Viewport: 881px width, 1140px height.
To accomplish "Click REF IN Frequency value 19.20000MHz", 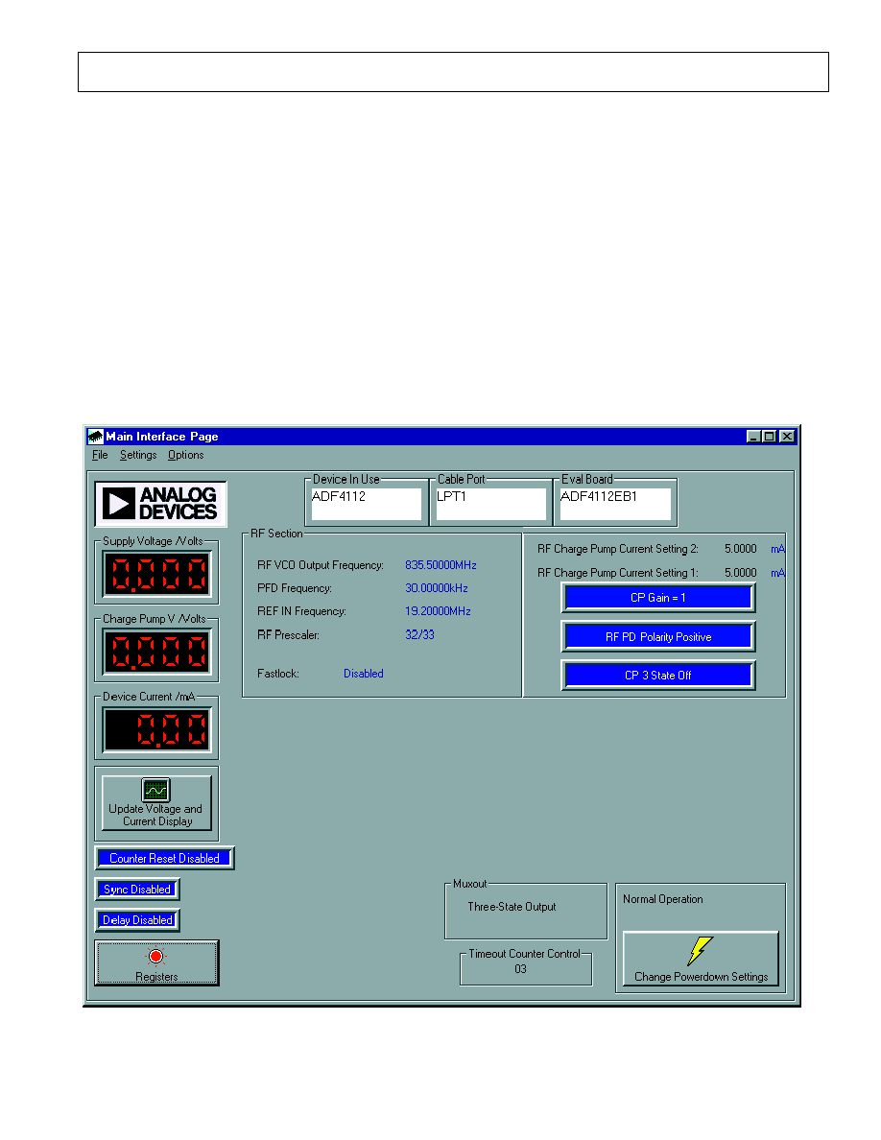I will [438, 611].
